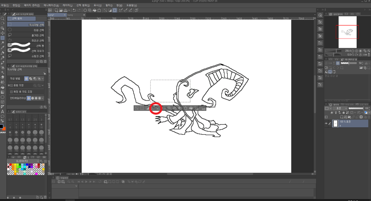Select the Eyedropper tool

tap(3, 48)
